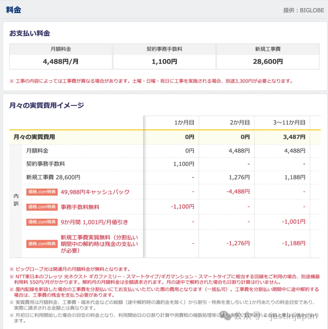Select the 3,487円 実質費用 value

pos(294,137)
